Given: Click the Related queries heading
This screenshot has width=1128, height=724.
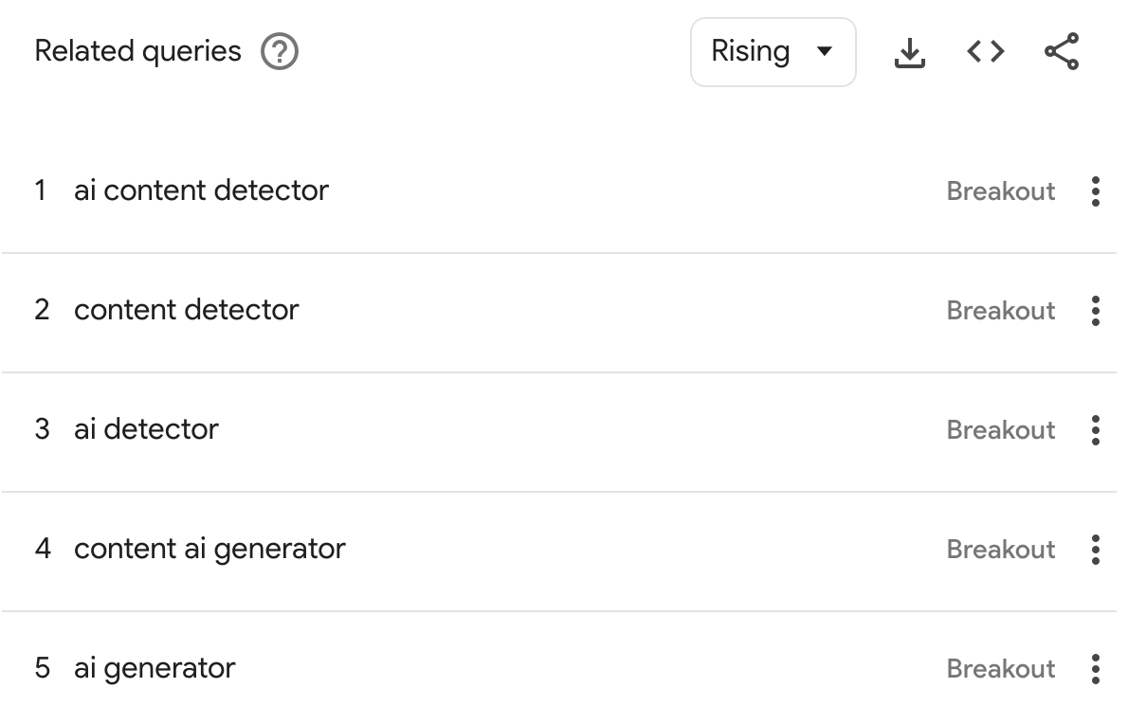Looking at the screenshot, I should pyautogui.click(x=138, y=52).
